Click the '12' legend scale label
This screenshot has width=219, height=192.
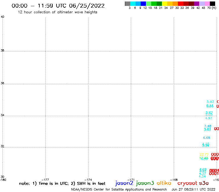pos(145,8)
